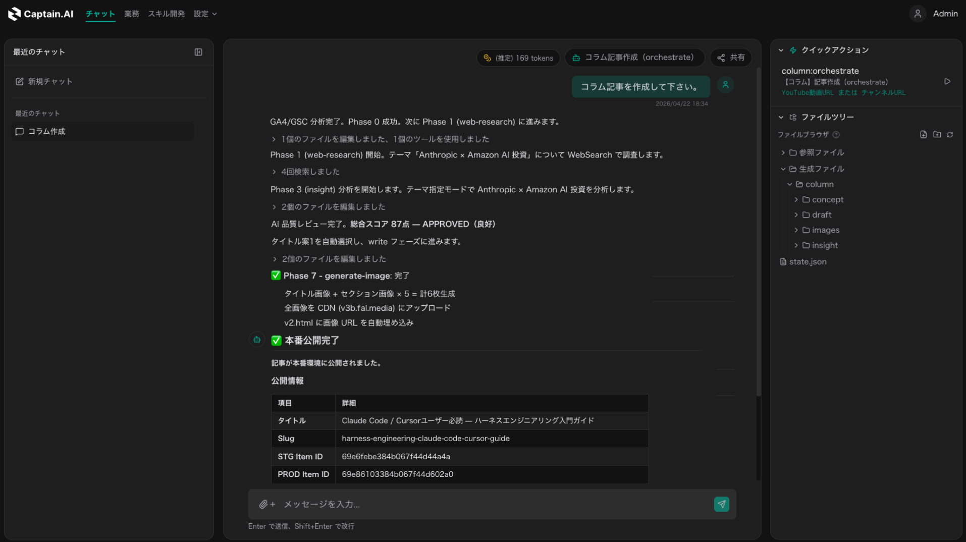Open the 業務 tab
The width and height of the screenshot is (966, 542).
tap(132, 14)
